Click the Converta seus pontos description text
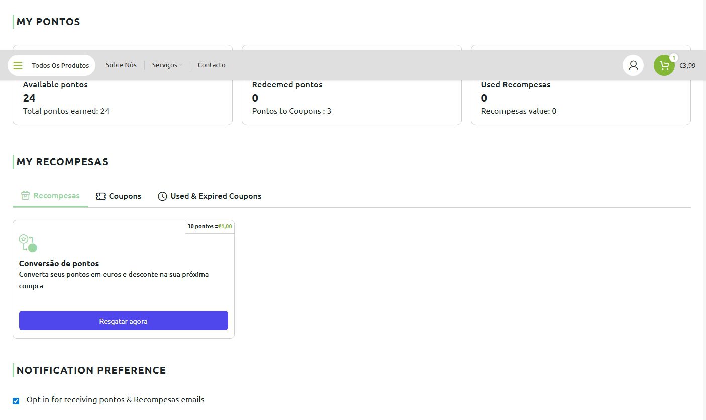The width and height of the screenshot is (706, 420). tap(114, 281)
